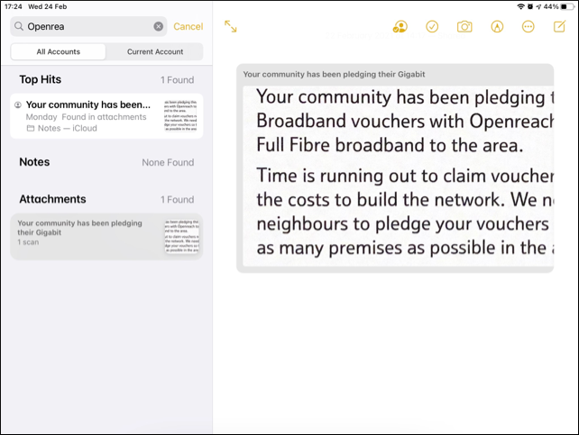Open the camera attachment menu
This screenshot has height=435, width=579.
464,26
